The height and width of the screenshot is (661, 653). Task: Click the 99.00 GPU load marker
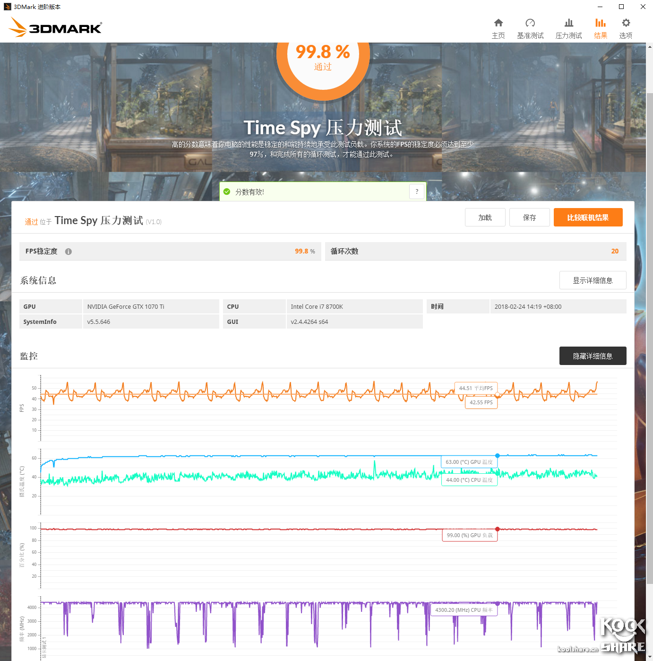click(498, 529)
